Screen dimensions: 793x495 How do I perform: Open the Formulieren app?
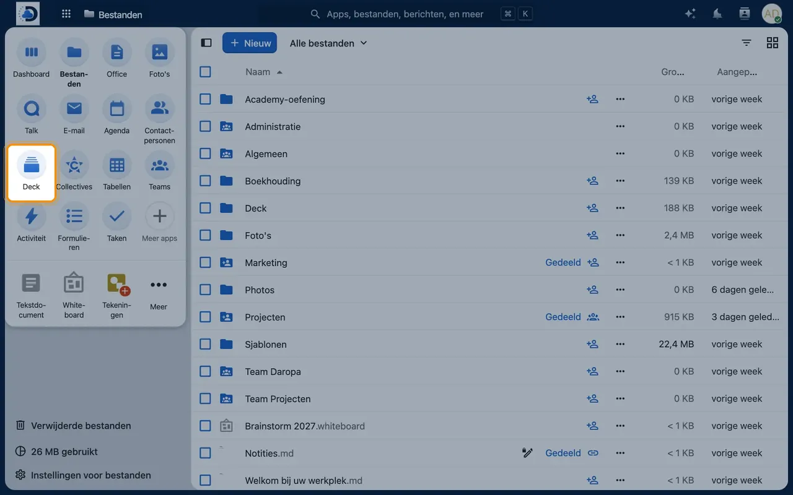coord(74,227)
